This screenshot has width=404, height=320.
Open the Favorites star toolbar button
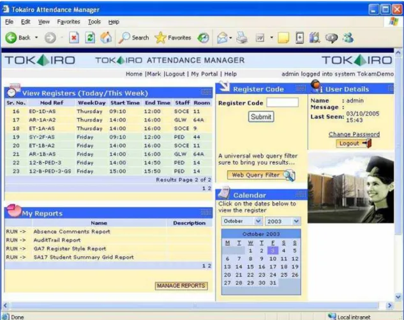click(173, 38)
